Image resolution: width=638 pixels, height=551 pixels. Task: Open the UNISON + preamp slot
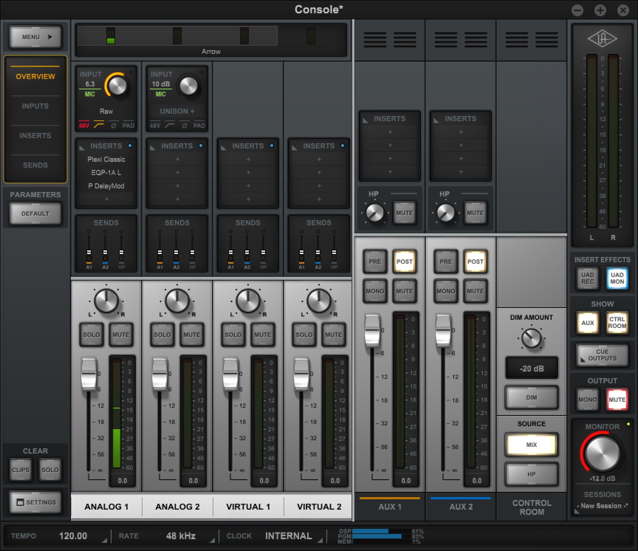pos(177,111)
